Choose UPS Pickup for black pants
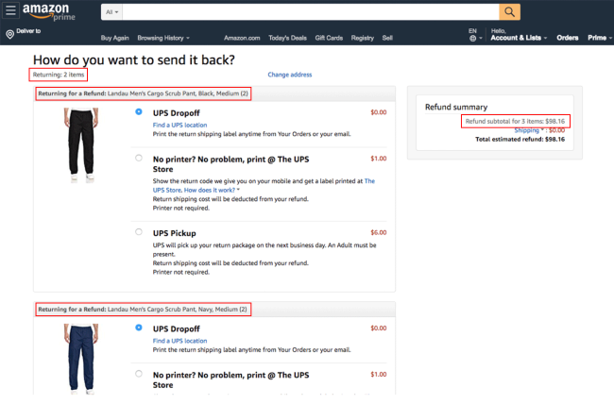614x404 pixels. [139, 231]
